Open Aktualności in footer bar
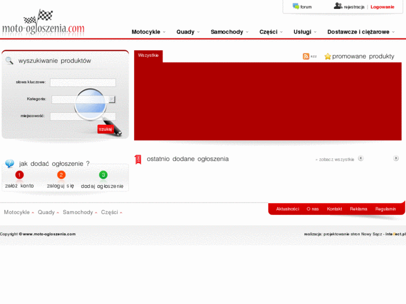This screenshot has width=406, height=304. (x=288, y=209)
